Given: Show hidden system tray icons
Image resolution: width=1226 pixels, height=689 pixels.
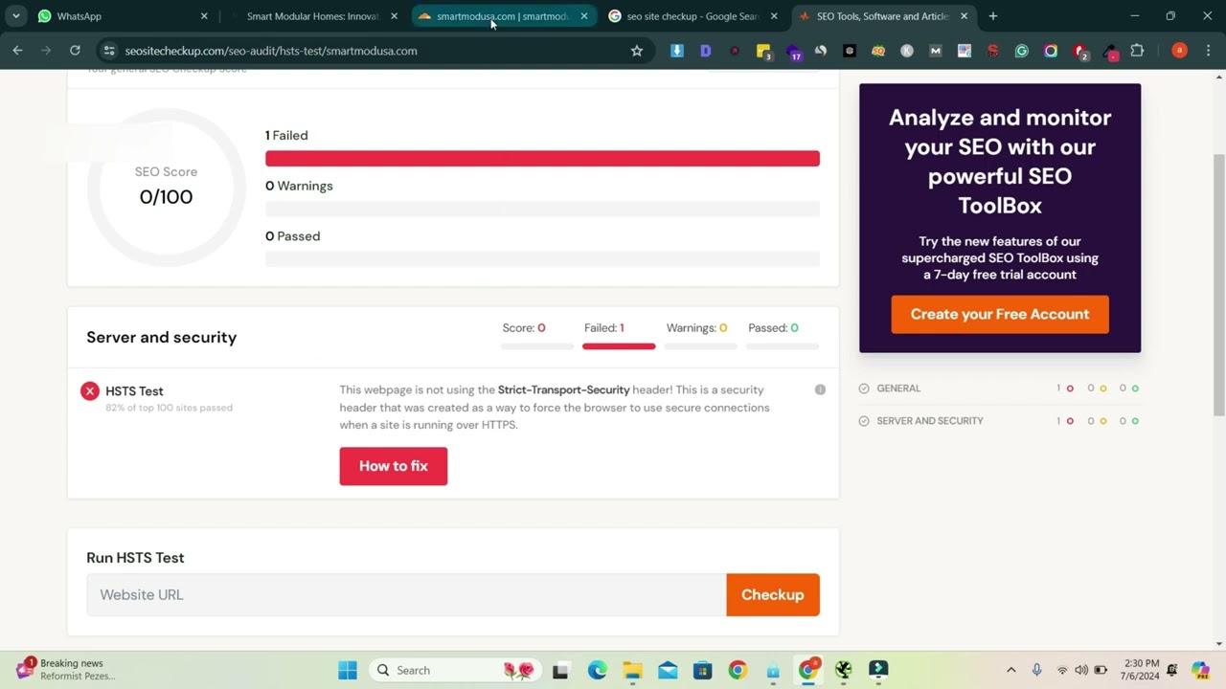Looking at the screenshot, I should (x=1010, y=670).
